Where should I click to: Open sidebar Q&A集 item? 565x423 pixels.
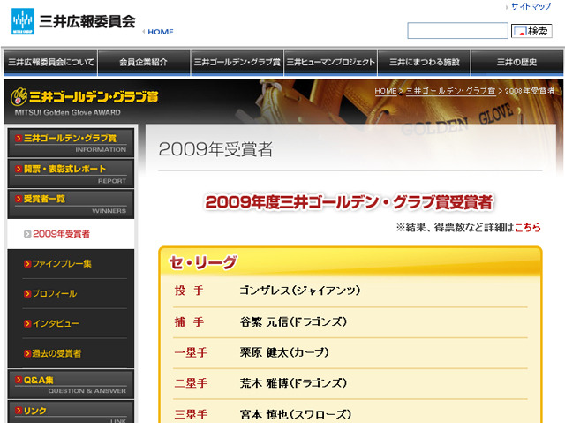coord(71,384)
